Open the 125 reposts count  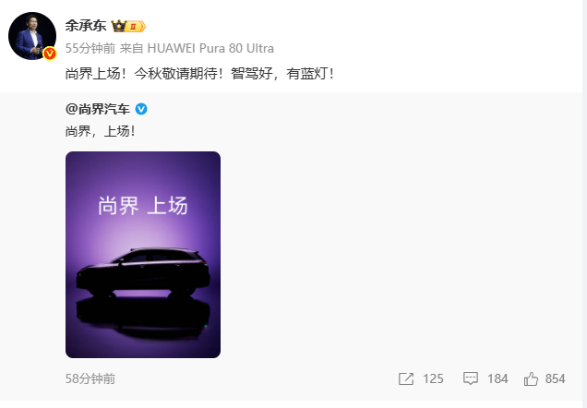433,378
